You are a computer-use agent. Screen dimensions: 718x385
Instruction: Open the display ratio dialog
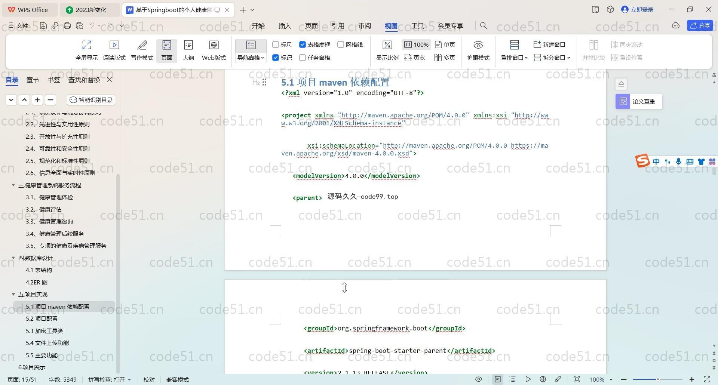pyautogui.click(x=387, y=50)
